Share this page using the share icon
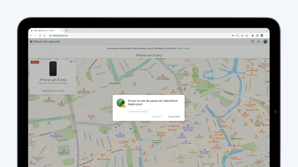Image resolution: width=298 pixels, height=167 pixels. point(242,36)
